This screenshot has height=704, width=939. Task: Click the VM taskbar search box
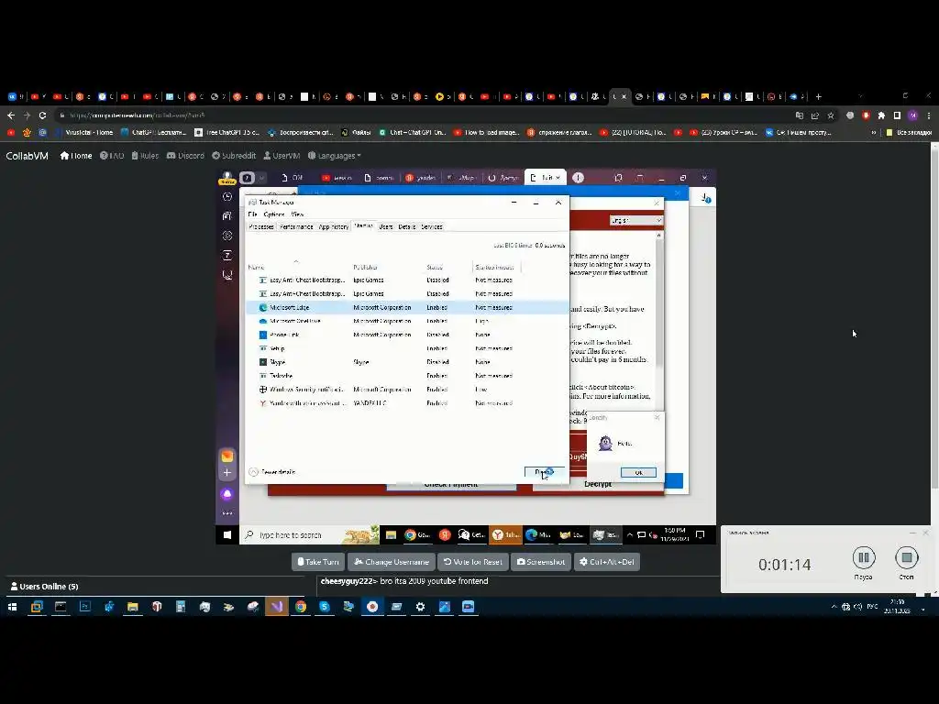[309, 535]
